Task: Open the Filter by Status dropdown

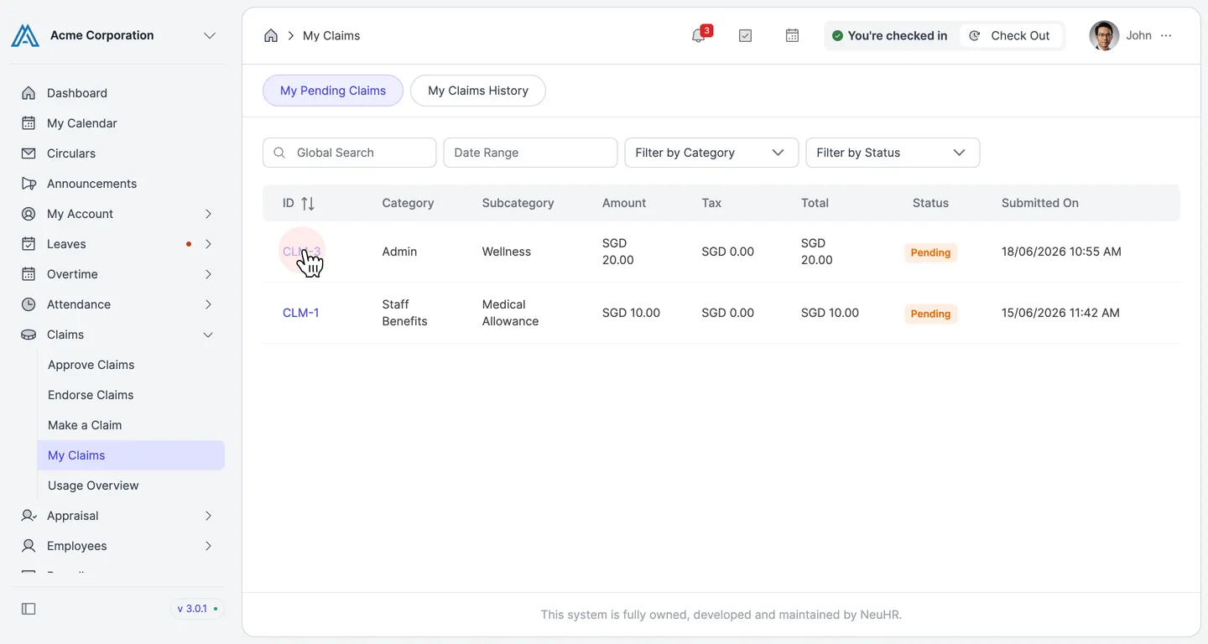Action: coord(893,153)
